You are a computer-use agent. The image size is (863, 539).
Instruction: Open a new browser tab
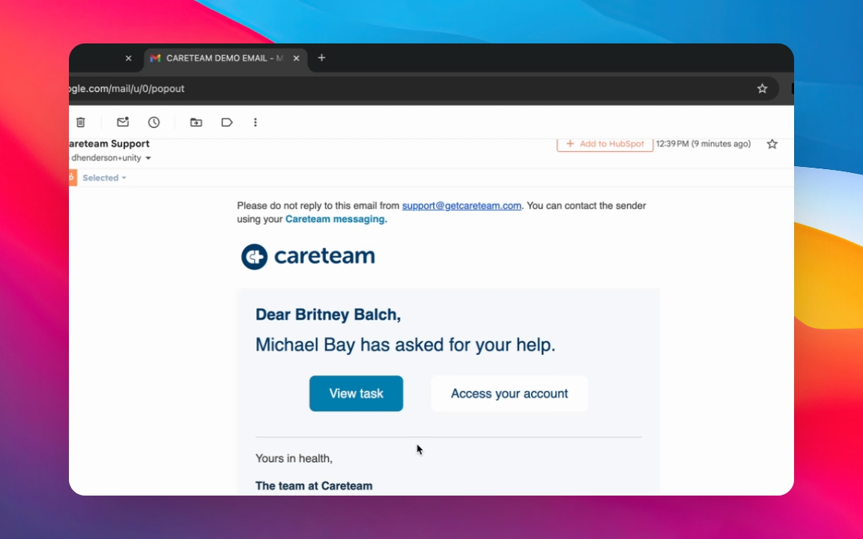tap(322, 58)
